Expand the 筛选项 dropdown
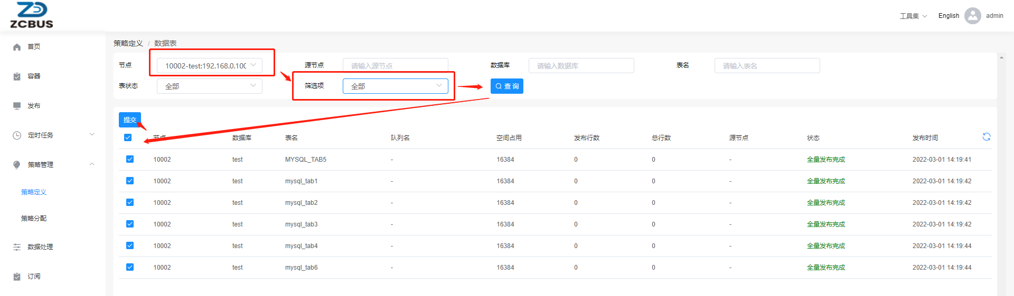The width and height of the screenshot is (1014, 296). pos(395,86)
